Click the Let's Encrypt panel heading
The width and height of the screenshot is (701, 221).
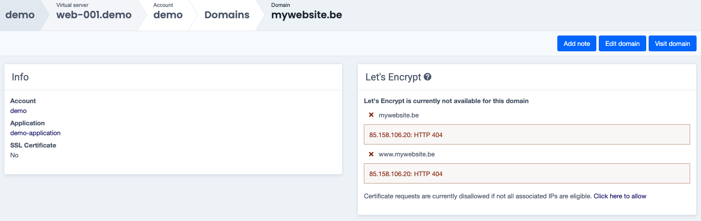(x=393, y=77)
